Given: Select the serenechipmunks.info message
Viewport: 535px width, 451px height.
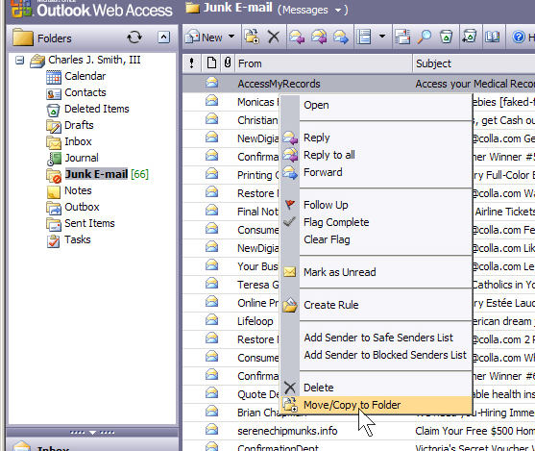Looking at the screenshot, I should [x=358, y=431].
